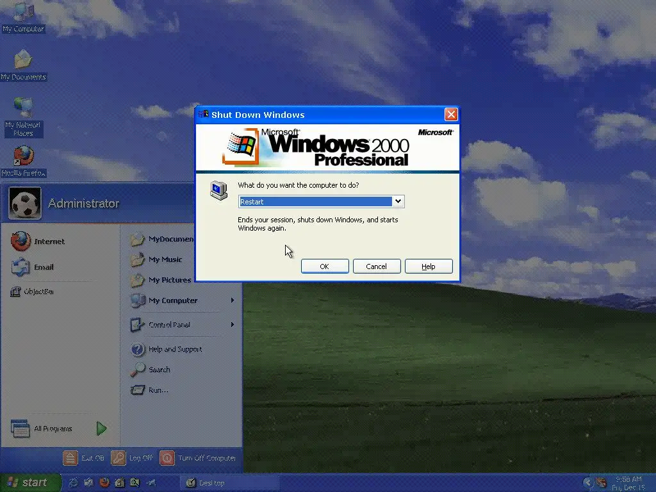Click the My Computer desktop icon
Screen dimensions: 656x492
[23, 17]
